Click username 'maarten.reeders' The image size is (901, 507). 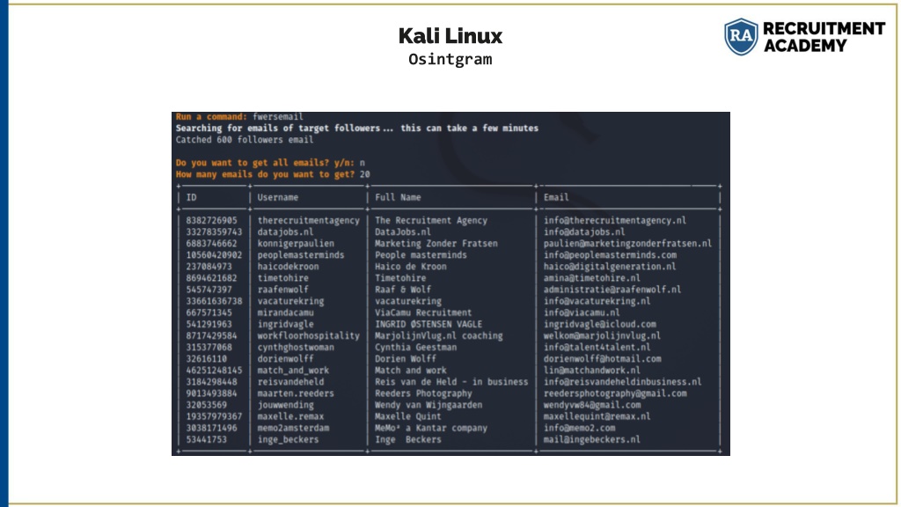point(296,393)
